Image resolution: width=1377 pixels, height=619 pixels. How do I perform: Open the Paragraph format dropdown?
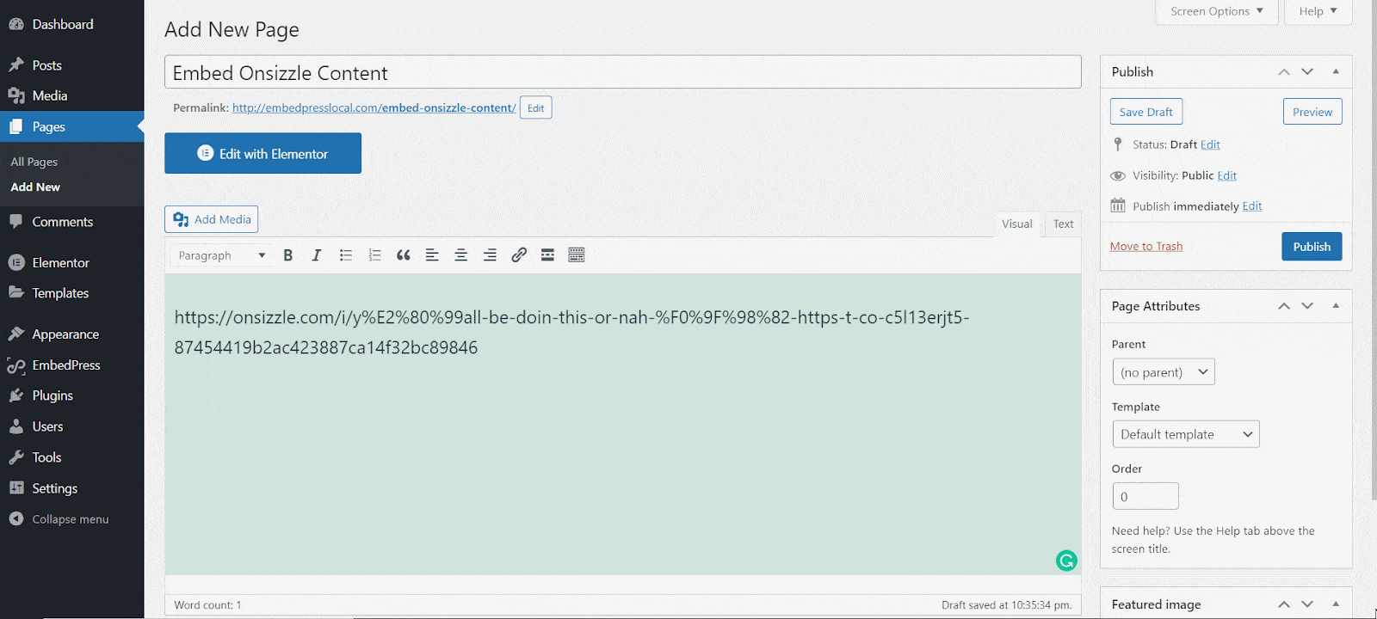click(x=222, y=255)
